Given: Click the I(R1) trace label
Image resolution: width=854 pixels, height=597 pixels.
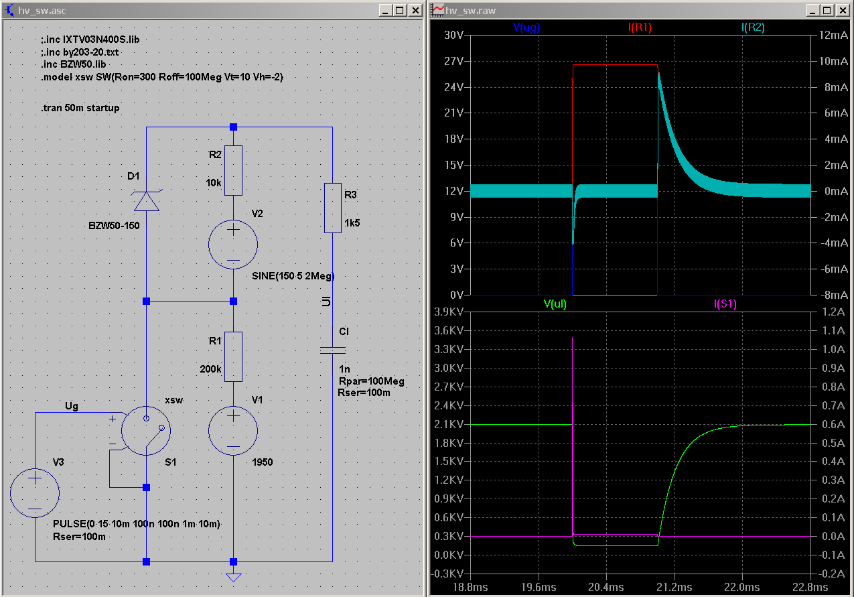Looking at the screenshot, I should [x=640, y=27].
